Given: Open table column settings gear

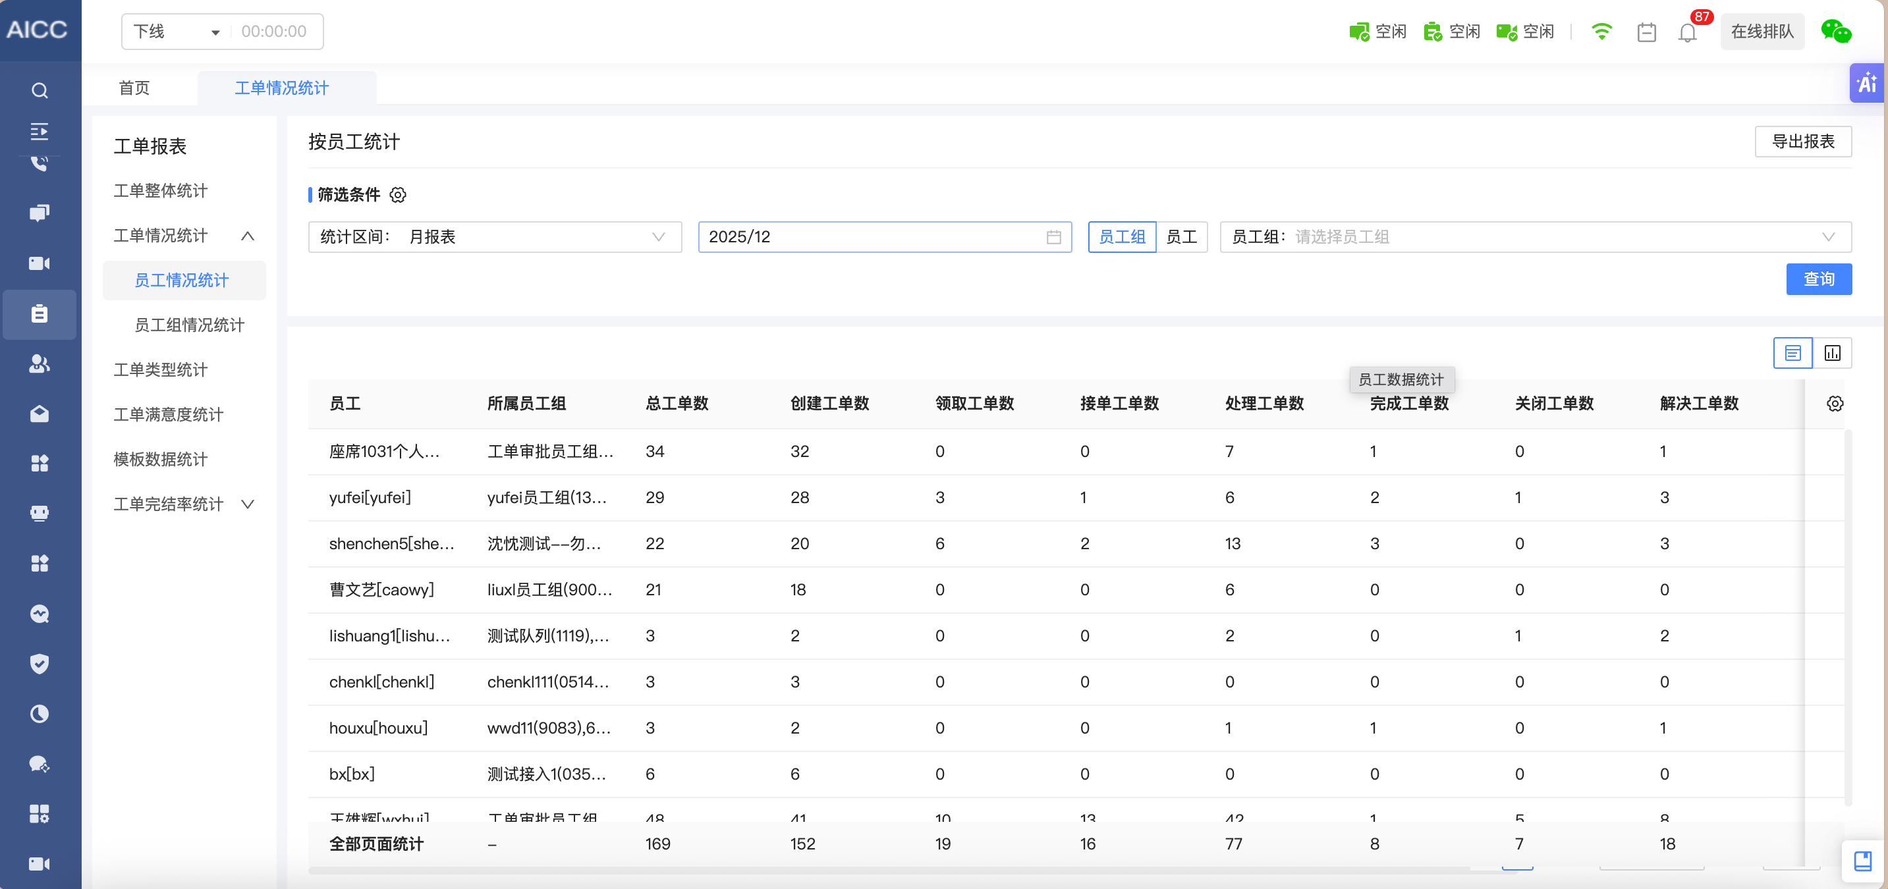Looking at the screenshot, I should (x=1835, y=403).
